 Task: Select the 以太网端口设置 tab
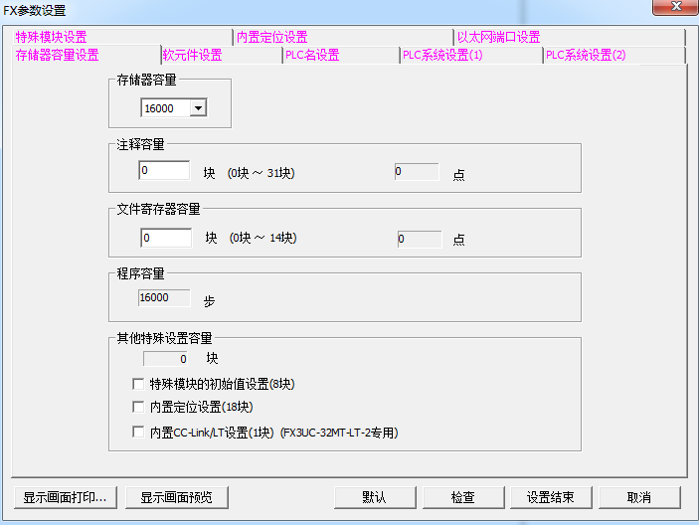click(498, 38)
